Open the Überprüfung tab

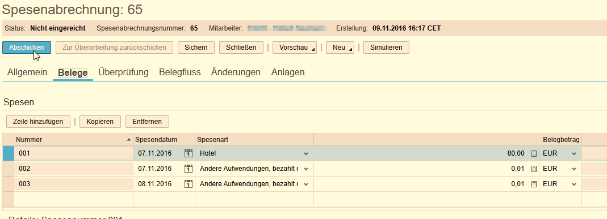(123, 72)
